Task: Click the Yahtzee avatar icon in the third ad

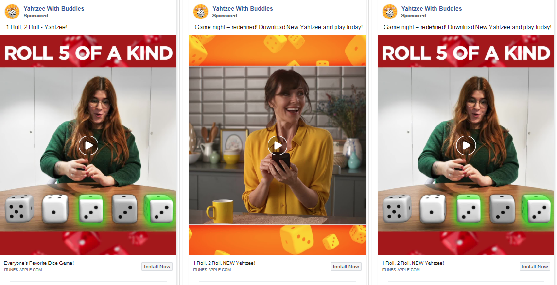Action: pyautogui.click(x=390, y=12)
